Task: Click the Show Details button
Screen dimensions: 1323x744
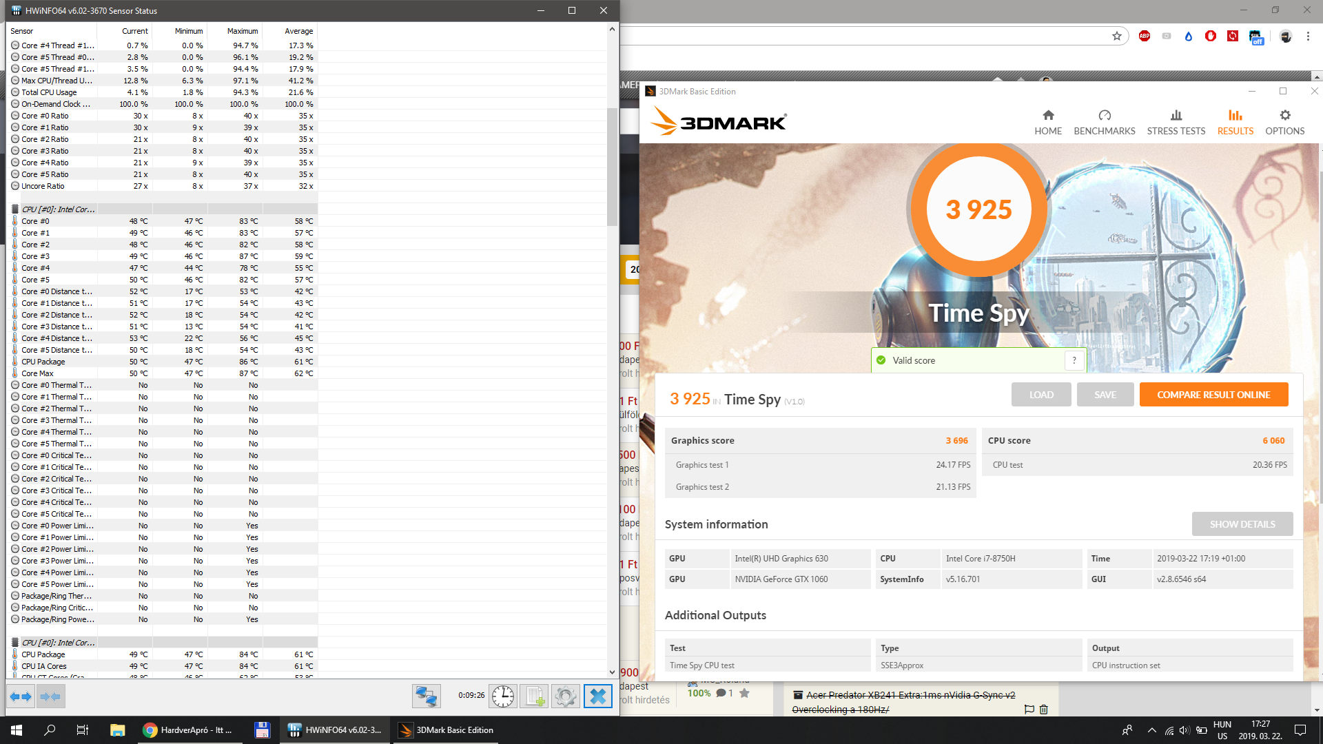Action: tap(1242, 524)
